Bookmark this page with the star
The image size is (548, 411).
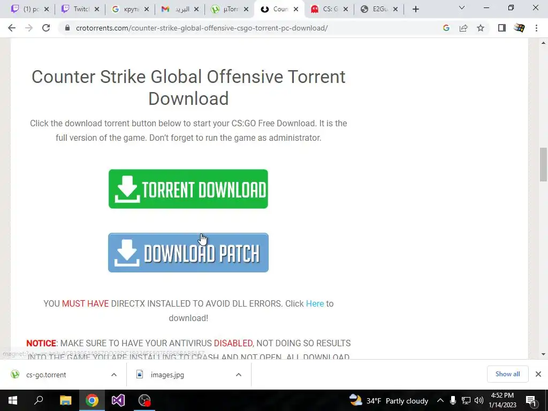[481, 28]
